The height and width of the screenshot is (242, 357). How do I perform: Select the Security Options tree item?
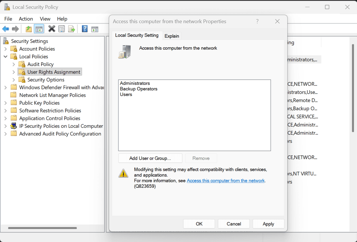click(45, 79)
